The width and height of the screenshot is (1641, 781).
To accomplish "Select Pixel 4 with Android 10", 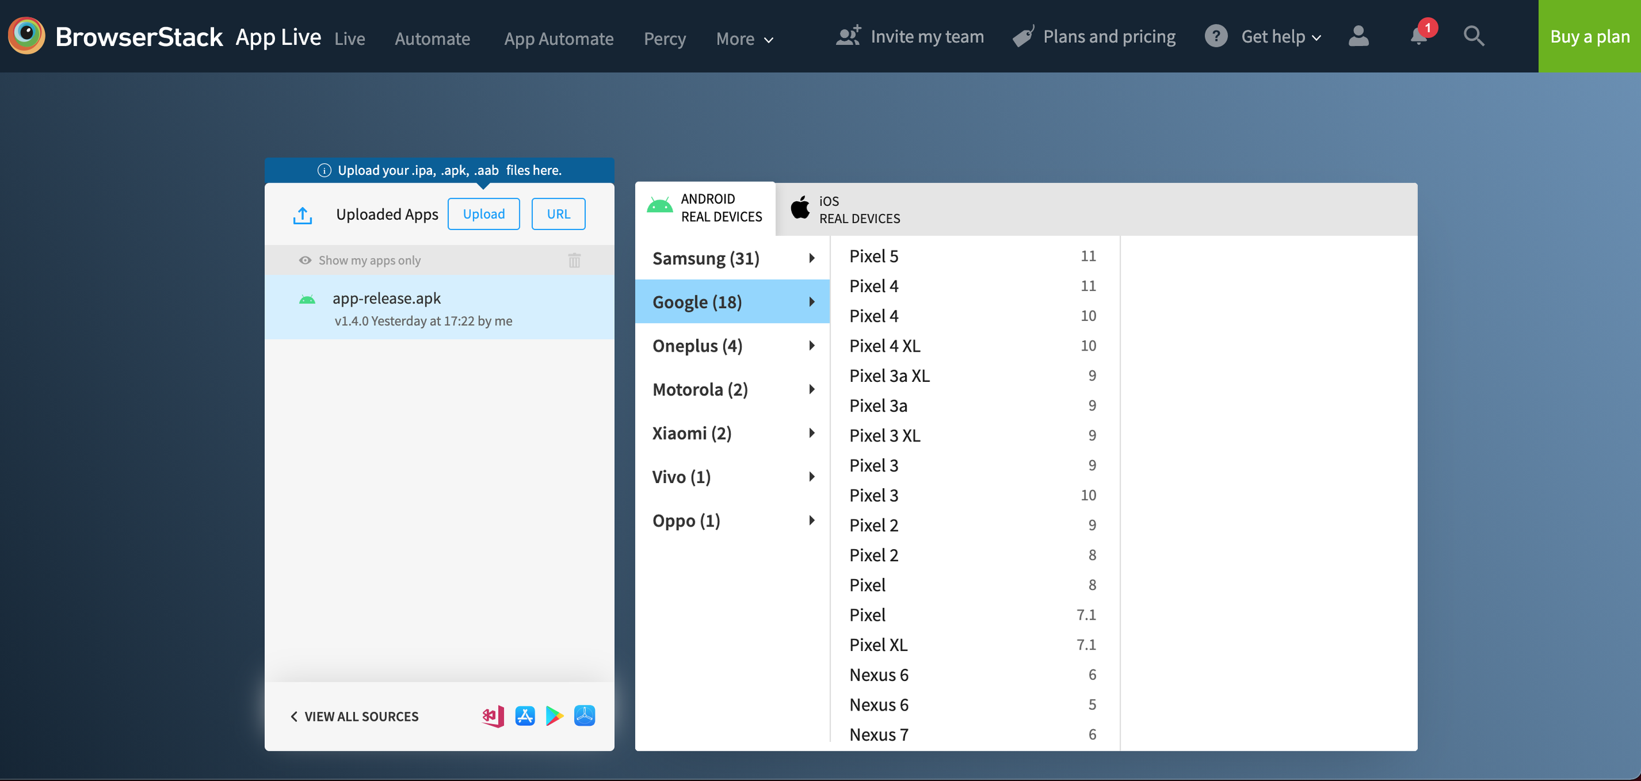I will pos(974,316).
